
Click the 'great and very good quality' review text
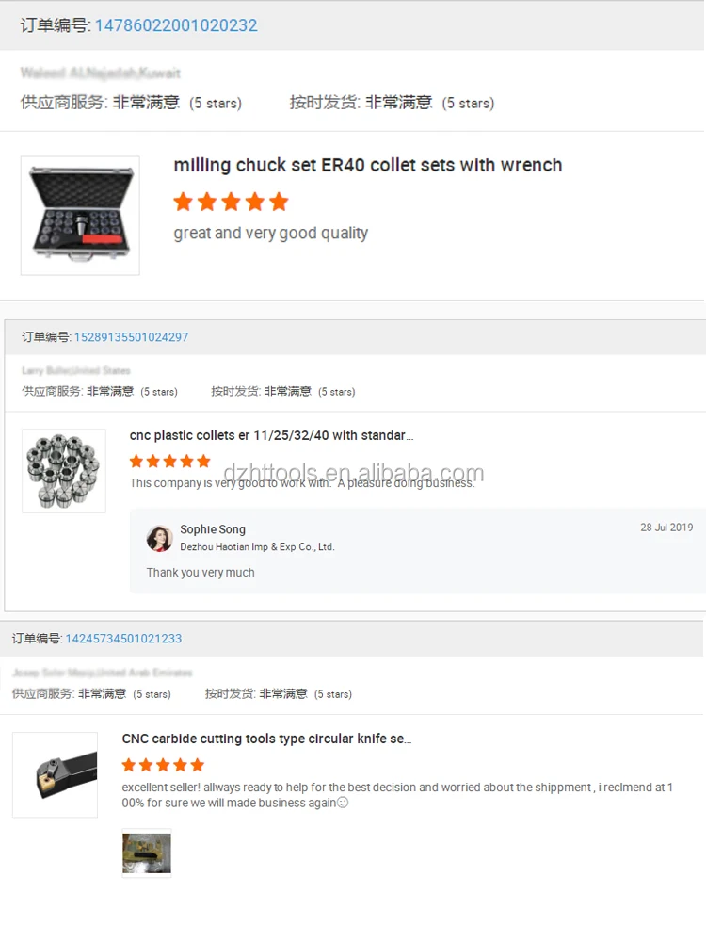[x=271, y=233]
